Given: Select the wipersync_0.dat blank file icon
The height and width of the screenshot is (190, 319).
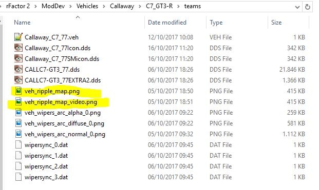Looking at the screenshot, I should point(18,144).
